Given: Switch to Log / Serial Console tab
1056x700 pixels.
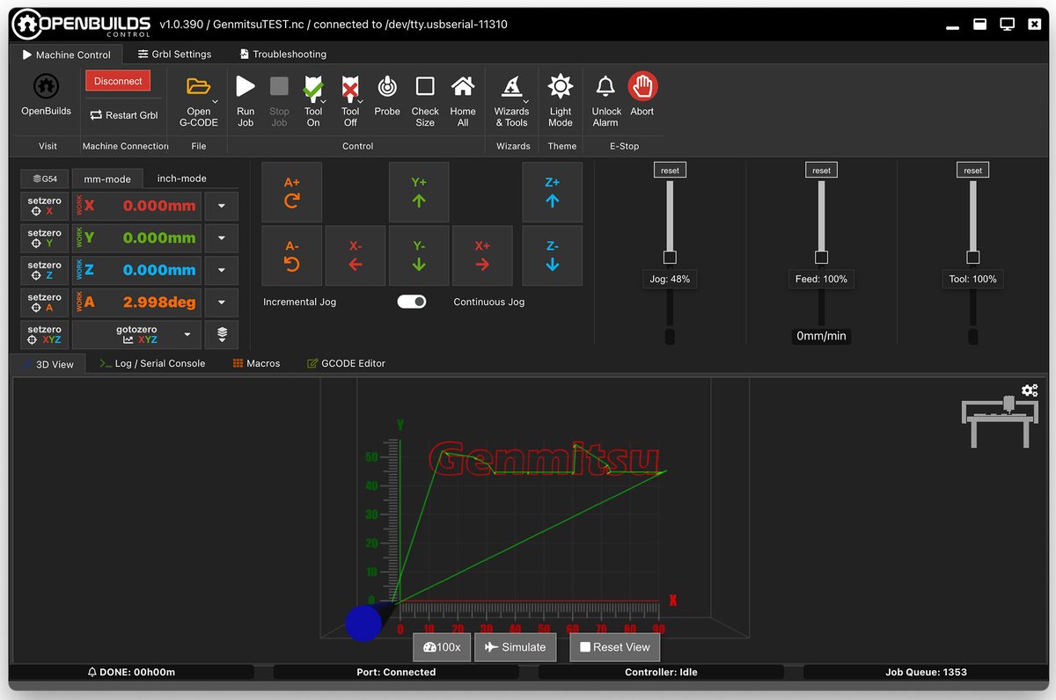Looking at the screenshot, I should pyautogui.click(x=152, y=363).
